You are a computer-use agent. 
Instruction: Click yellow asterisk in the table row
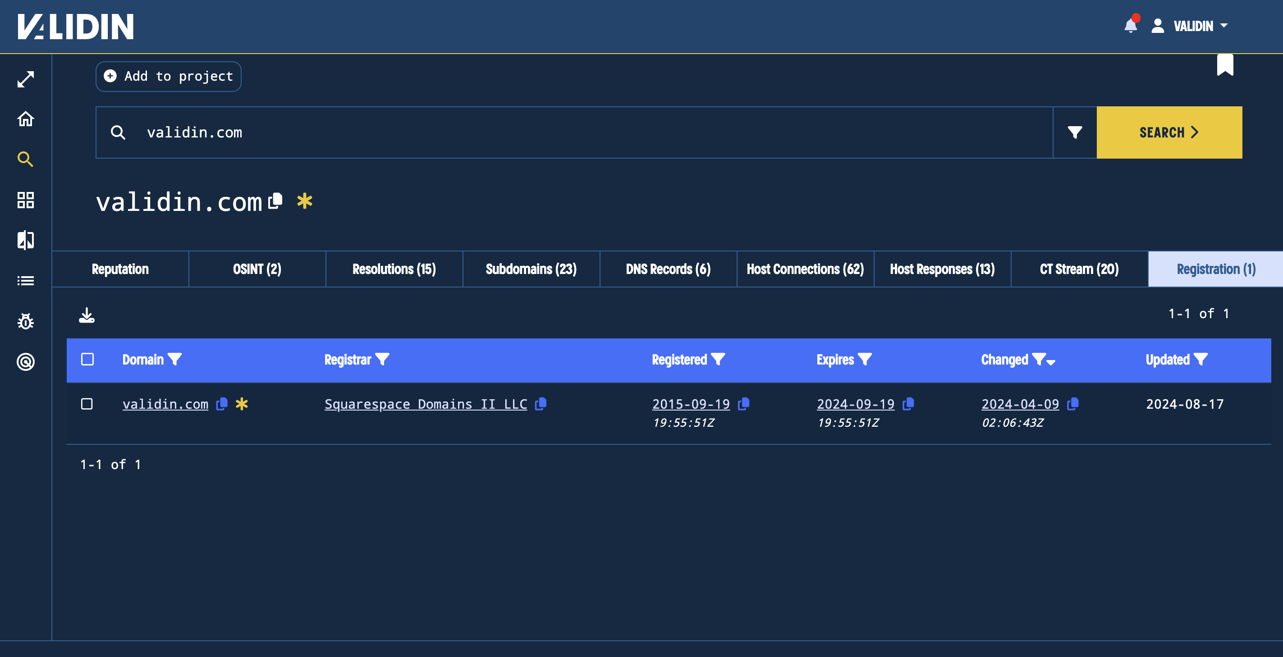pyautogui.click(x=242, y=404)
